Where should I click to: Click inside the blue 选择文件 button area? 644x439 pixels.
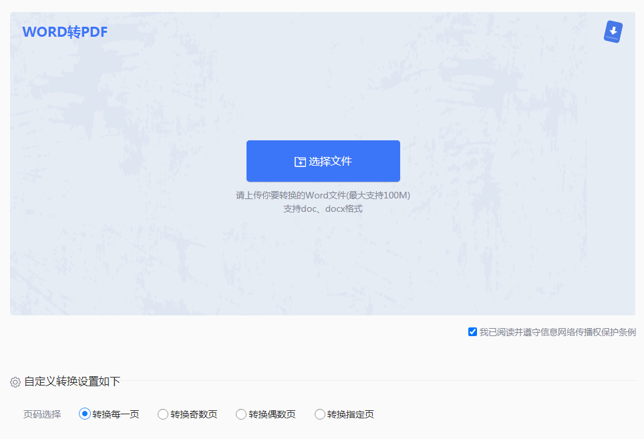[323, 160]
